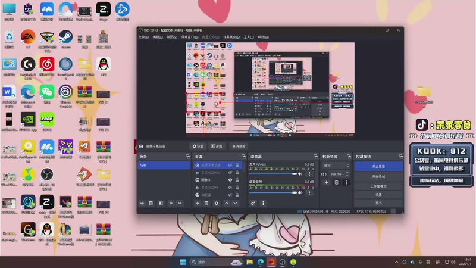Undock the Controls panel
Viewport: 476px width, 268px height.
click(401, 157)
